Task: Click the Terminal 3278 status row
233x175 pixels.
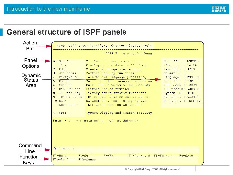Action: pos(179,69)
